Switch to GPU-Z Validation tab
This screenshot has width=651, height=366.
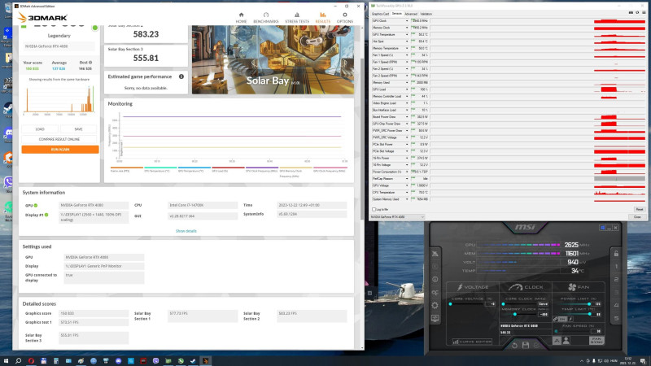pyautogui.click(x=426, y=14)
